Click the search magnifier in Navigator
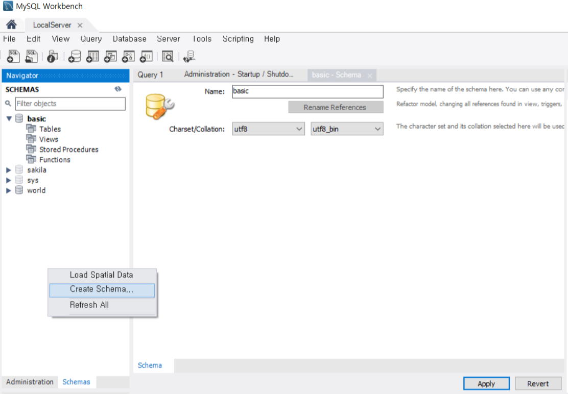This screenshot has width=568, height=394. 8,104
